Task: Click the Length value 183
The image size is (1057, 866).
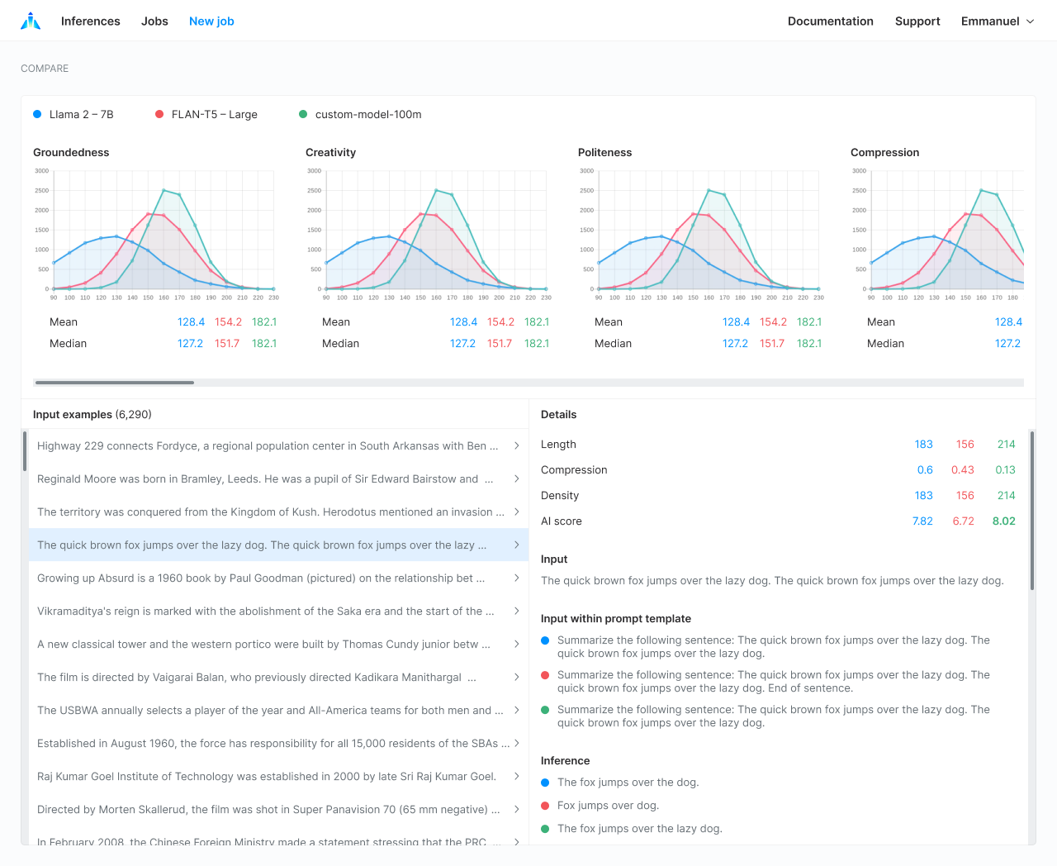Action: coord(923,445)
